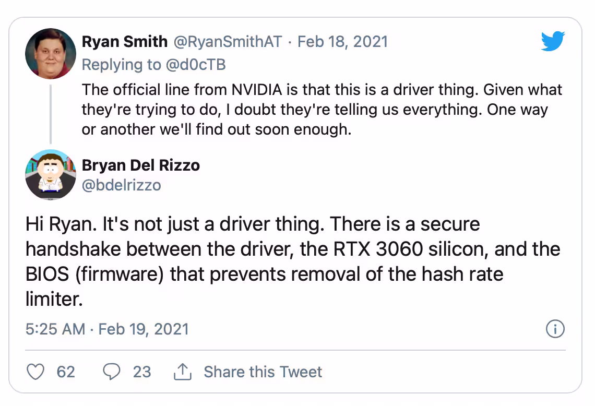Visit the @bdelrizzo handle
Image resolution: width=595 pixels, height=406 pixels.
click(122, 185)
